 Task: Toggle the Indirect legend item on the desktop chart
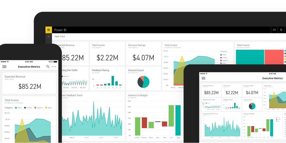224,58
